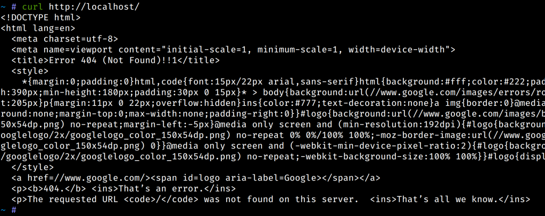Click the <html lang=en> tag
545x216 pixels.
tap(37, 28)
